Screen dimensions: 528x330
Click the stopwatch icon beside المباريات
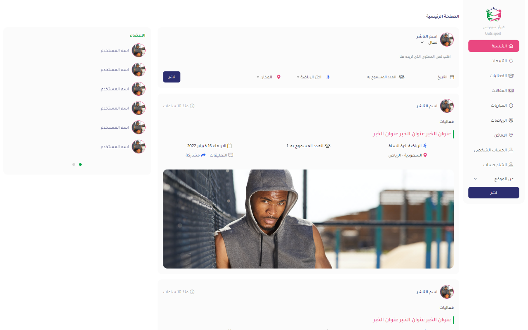tap(511, 105)
